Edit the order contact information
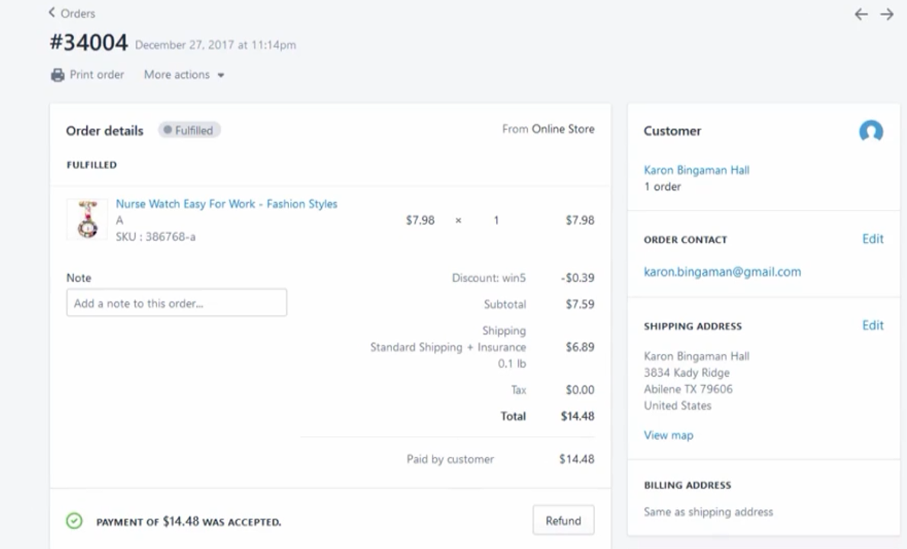The width and height of the screenshot is (907, 549). 872,239
